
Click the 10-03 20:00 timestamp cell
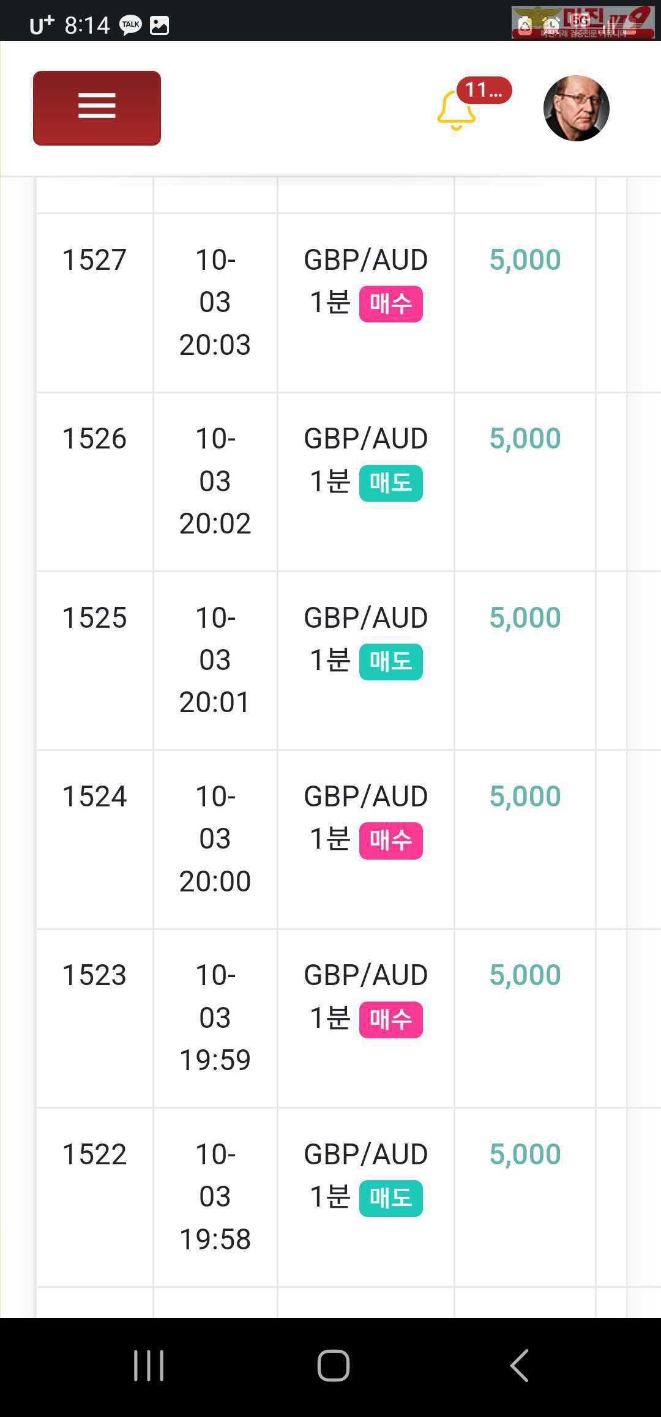click(215, 839)
